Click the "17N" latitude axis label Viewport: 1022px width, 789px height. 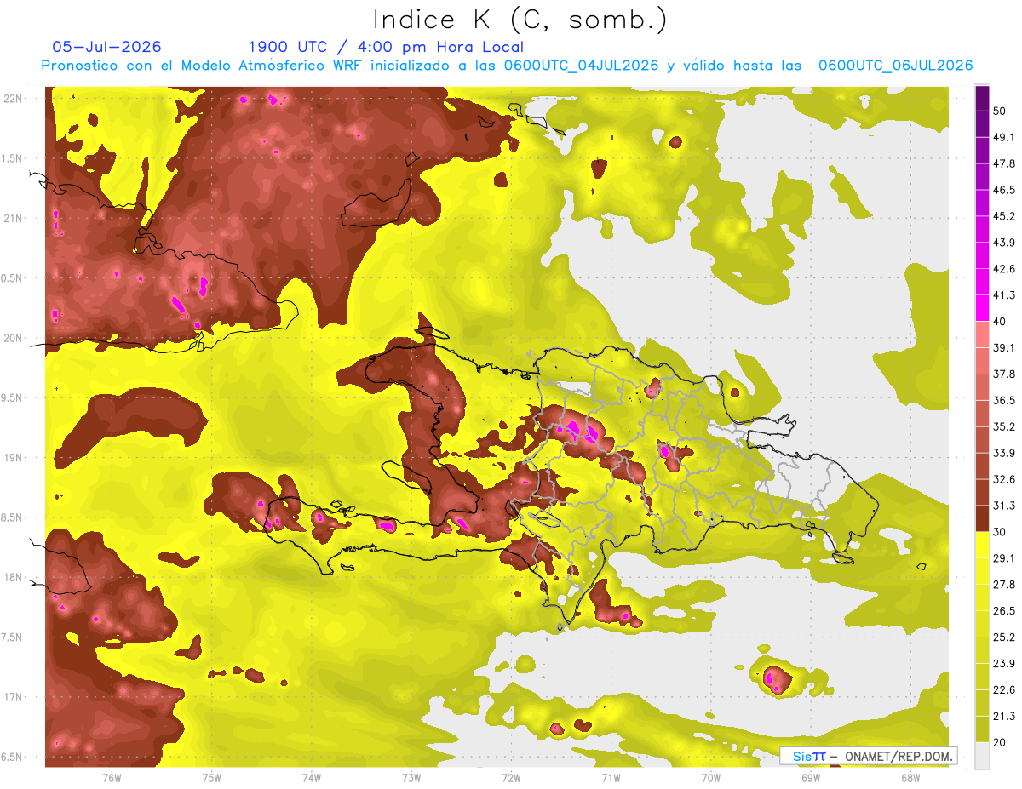[x=14, y=697]
